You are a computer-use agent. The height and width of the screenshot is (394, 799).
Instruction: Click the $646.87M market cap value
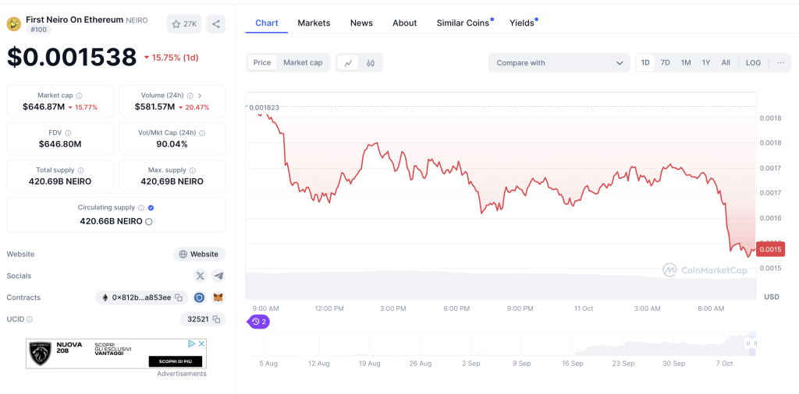click(44, 107)
